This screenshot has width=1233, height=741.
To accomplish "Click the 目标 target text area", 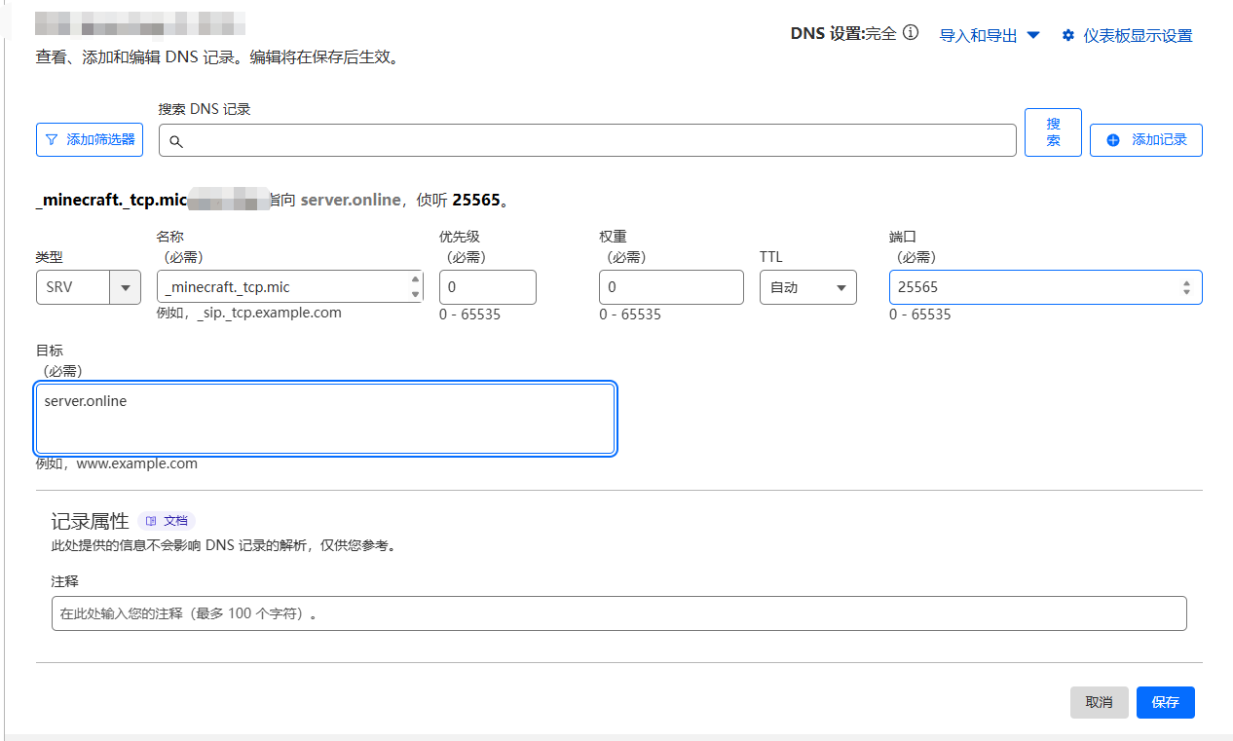I will tap(324, 419).
